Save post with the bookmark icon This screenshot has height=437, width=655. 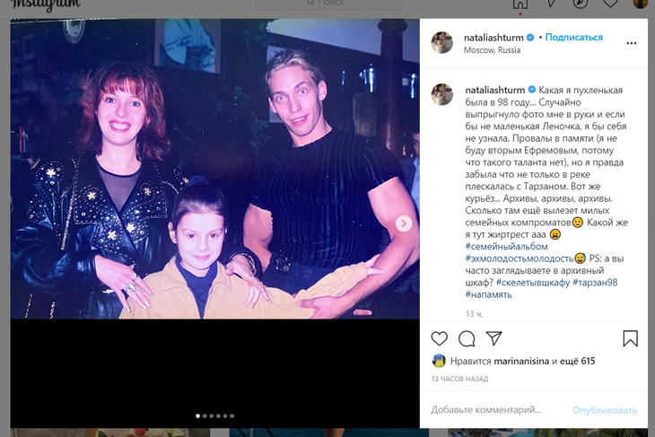pyautogui.click(x=631, y=338)
